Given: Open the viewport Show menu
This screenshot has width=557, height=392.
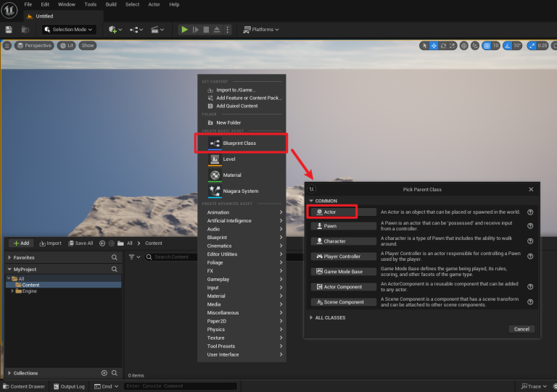Looking at the screenshot, I should point(87,46).
